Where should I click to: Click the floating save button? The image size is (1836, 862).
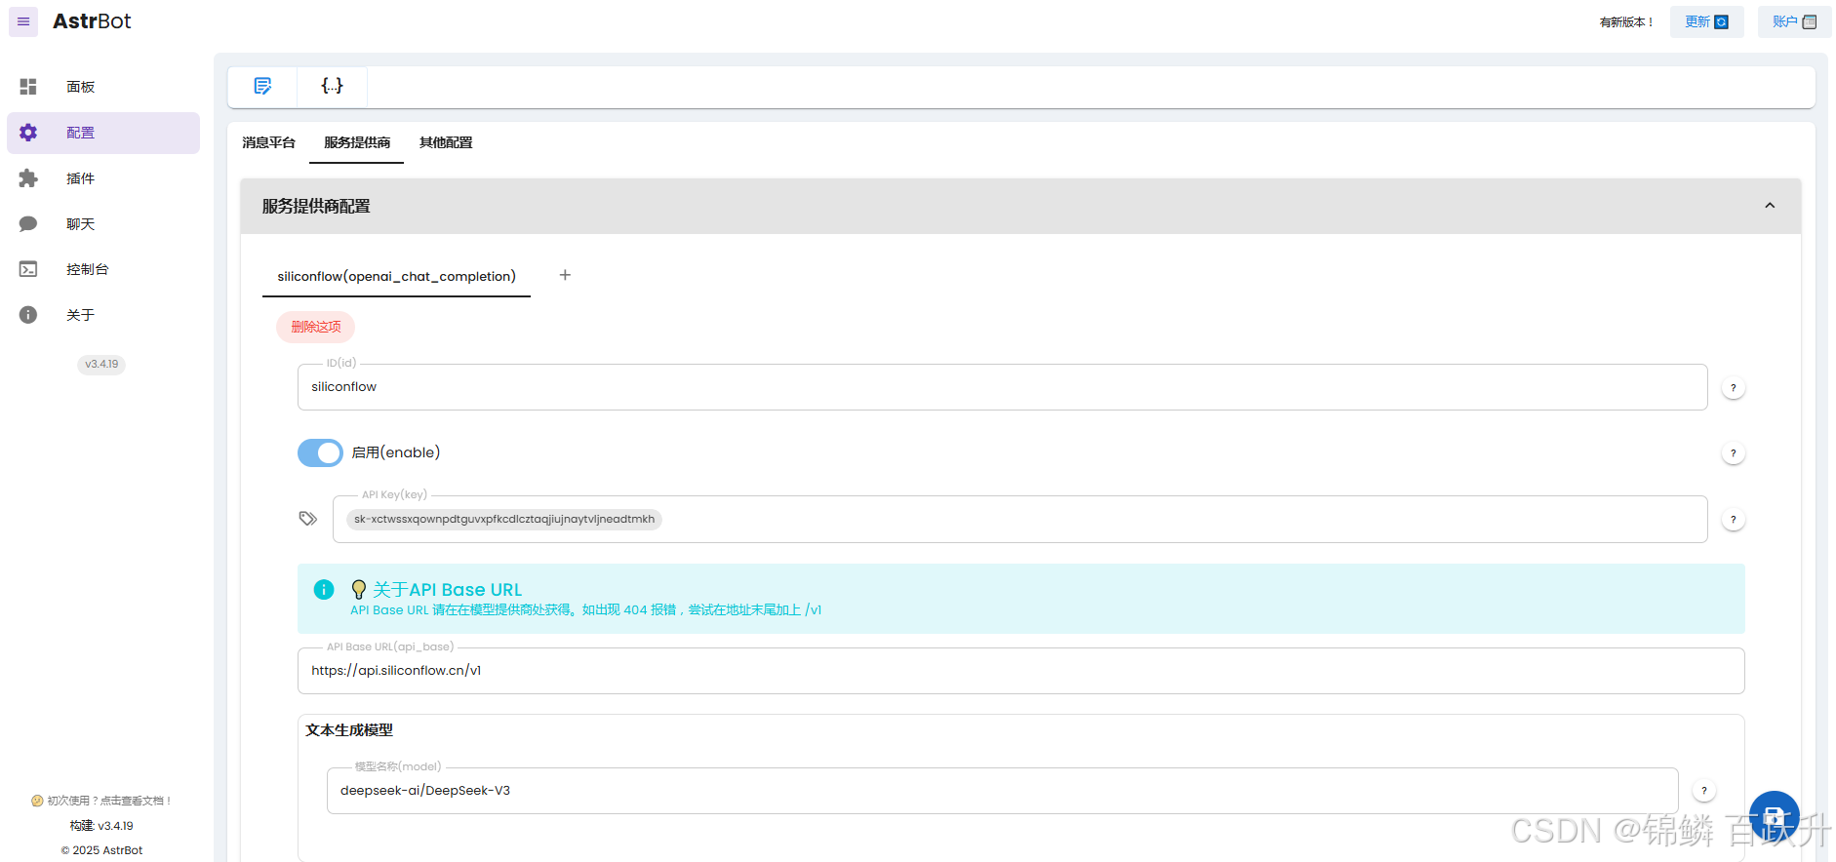(1775, 816)
